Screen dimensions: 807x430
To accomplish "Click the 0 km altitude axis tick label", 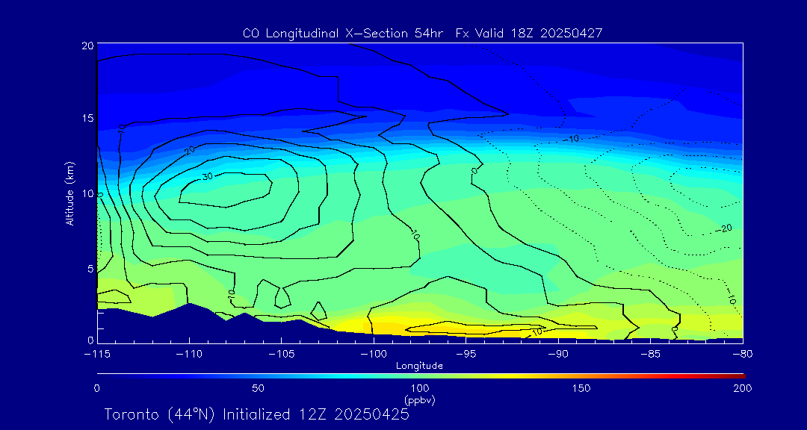I will 90,340.
